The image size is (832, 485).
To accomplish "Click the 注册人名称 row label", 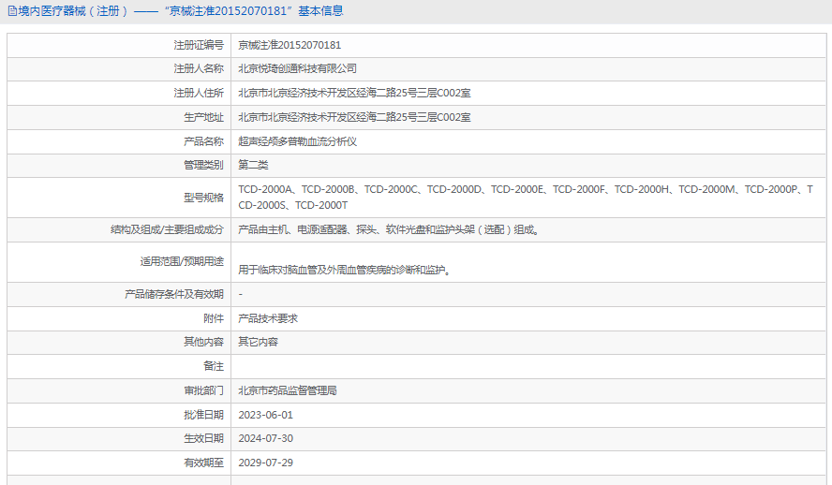I will 199,68.
